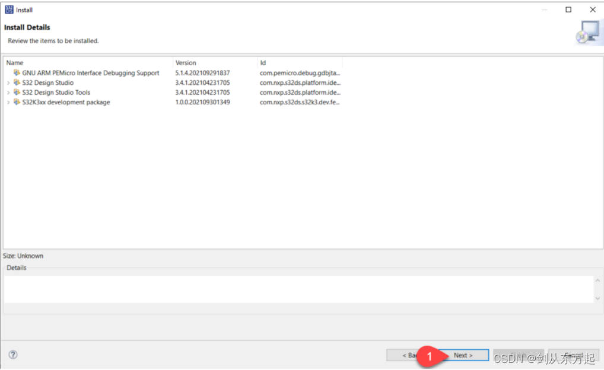The image size is (604, 370).
Task: Expand the S32 Design Studio entry
Action: (x=8, y=83)
